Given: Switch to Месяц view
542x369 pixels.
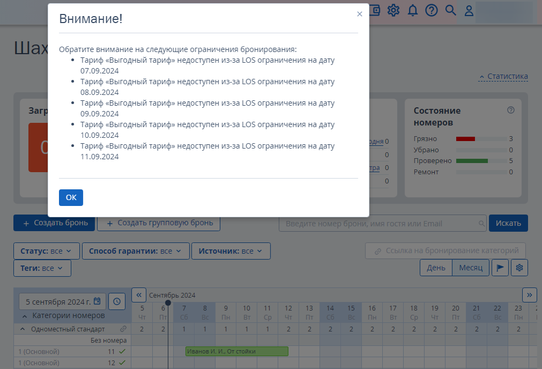Looking at the screenshot, I should point(471,268).
